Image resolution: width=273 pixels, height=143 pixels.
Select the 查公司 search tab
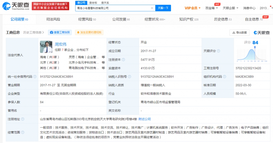81,3
